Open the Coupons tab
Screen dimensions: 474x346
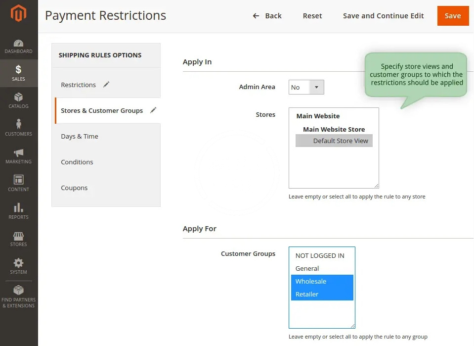pyautogui.click(x=74, y=188)
